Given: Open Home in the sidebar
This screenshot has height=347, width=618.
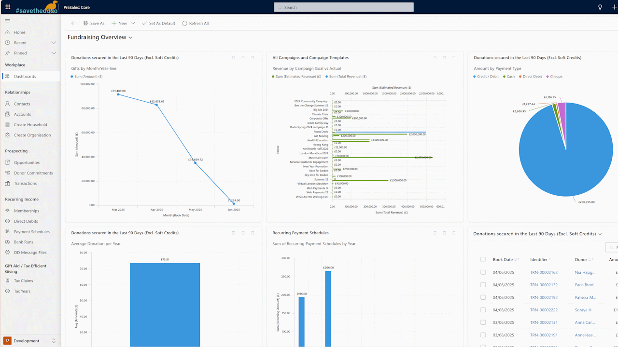Looking at the screenshot, I should (x=30, y=32).
